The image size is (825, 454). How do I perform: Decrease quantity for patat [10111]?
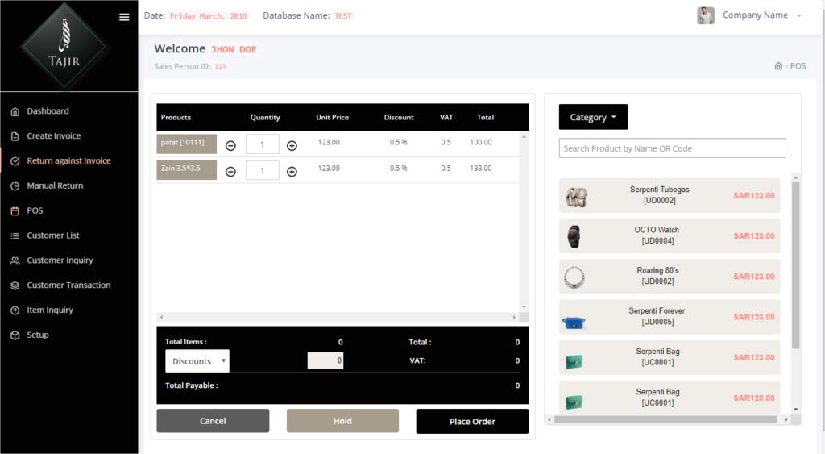coord(230,145)
